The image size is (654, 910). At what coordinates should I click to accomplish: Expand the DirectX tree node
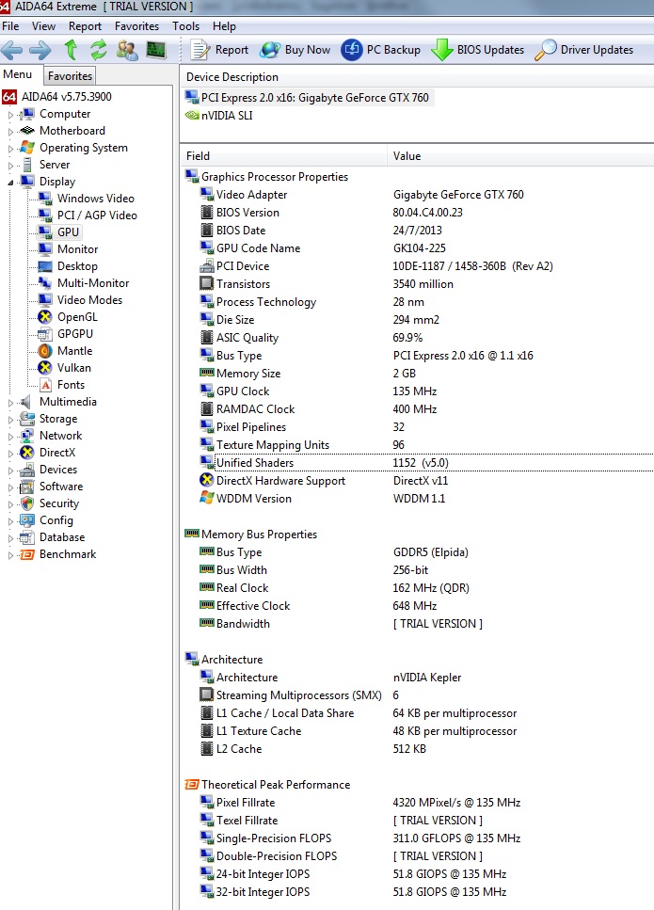tap(10, 453)
